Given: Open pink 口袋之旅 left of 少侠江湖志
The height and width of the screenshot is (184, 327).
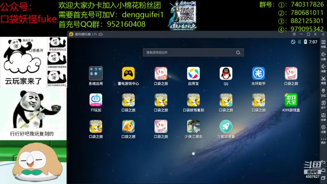Looking at the screenshot, I should click(x=161, y=126).
